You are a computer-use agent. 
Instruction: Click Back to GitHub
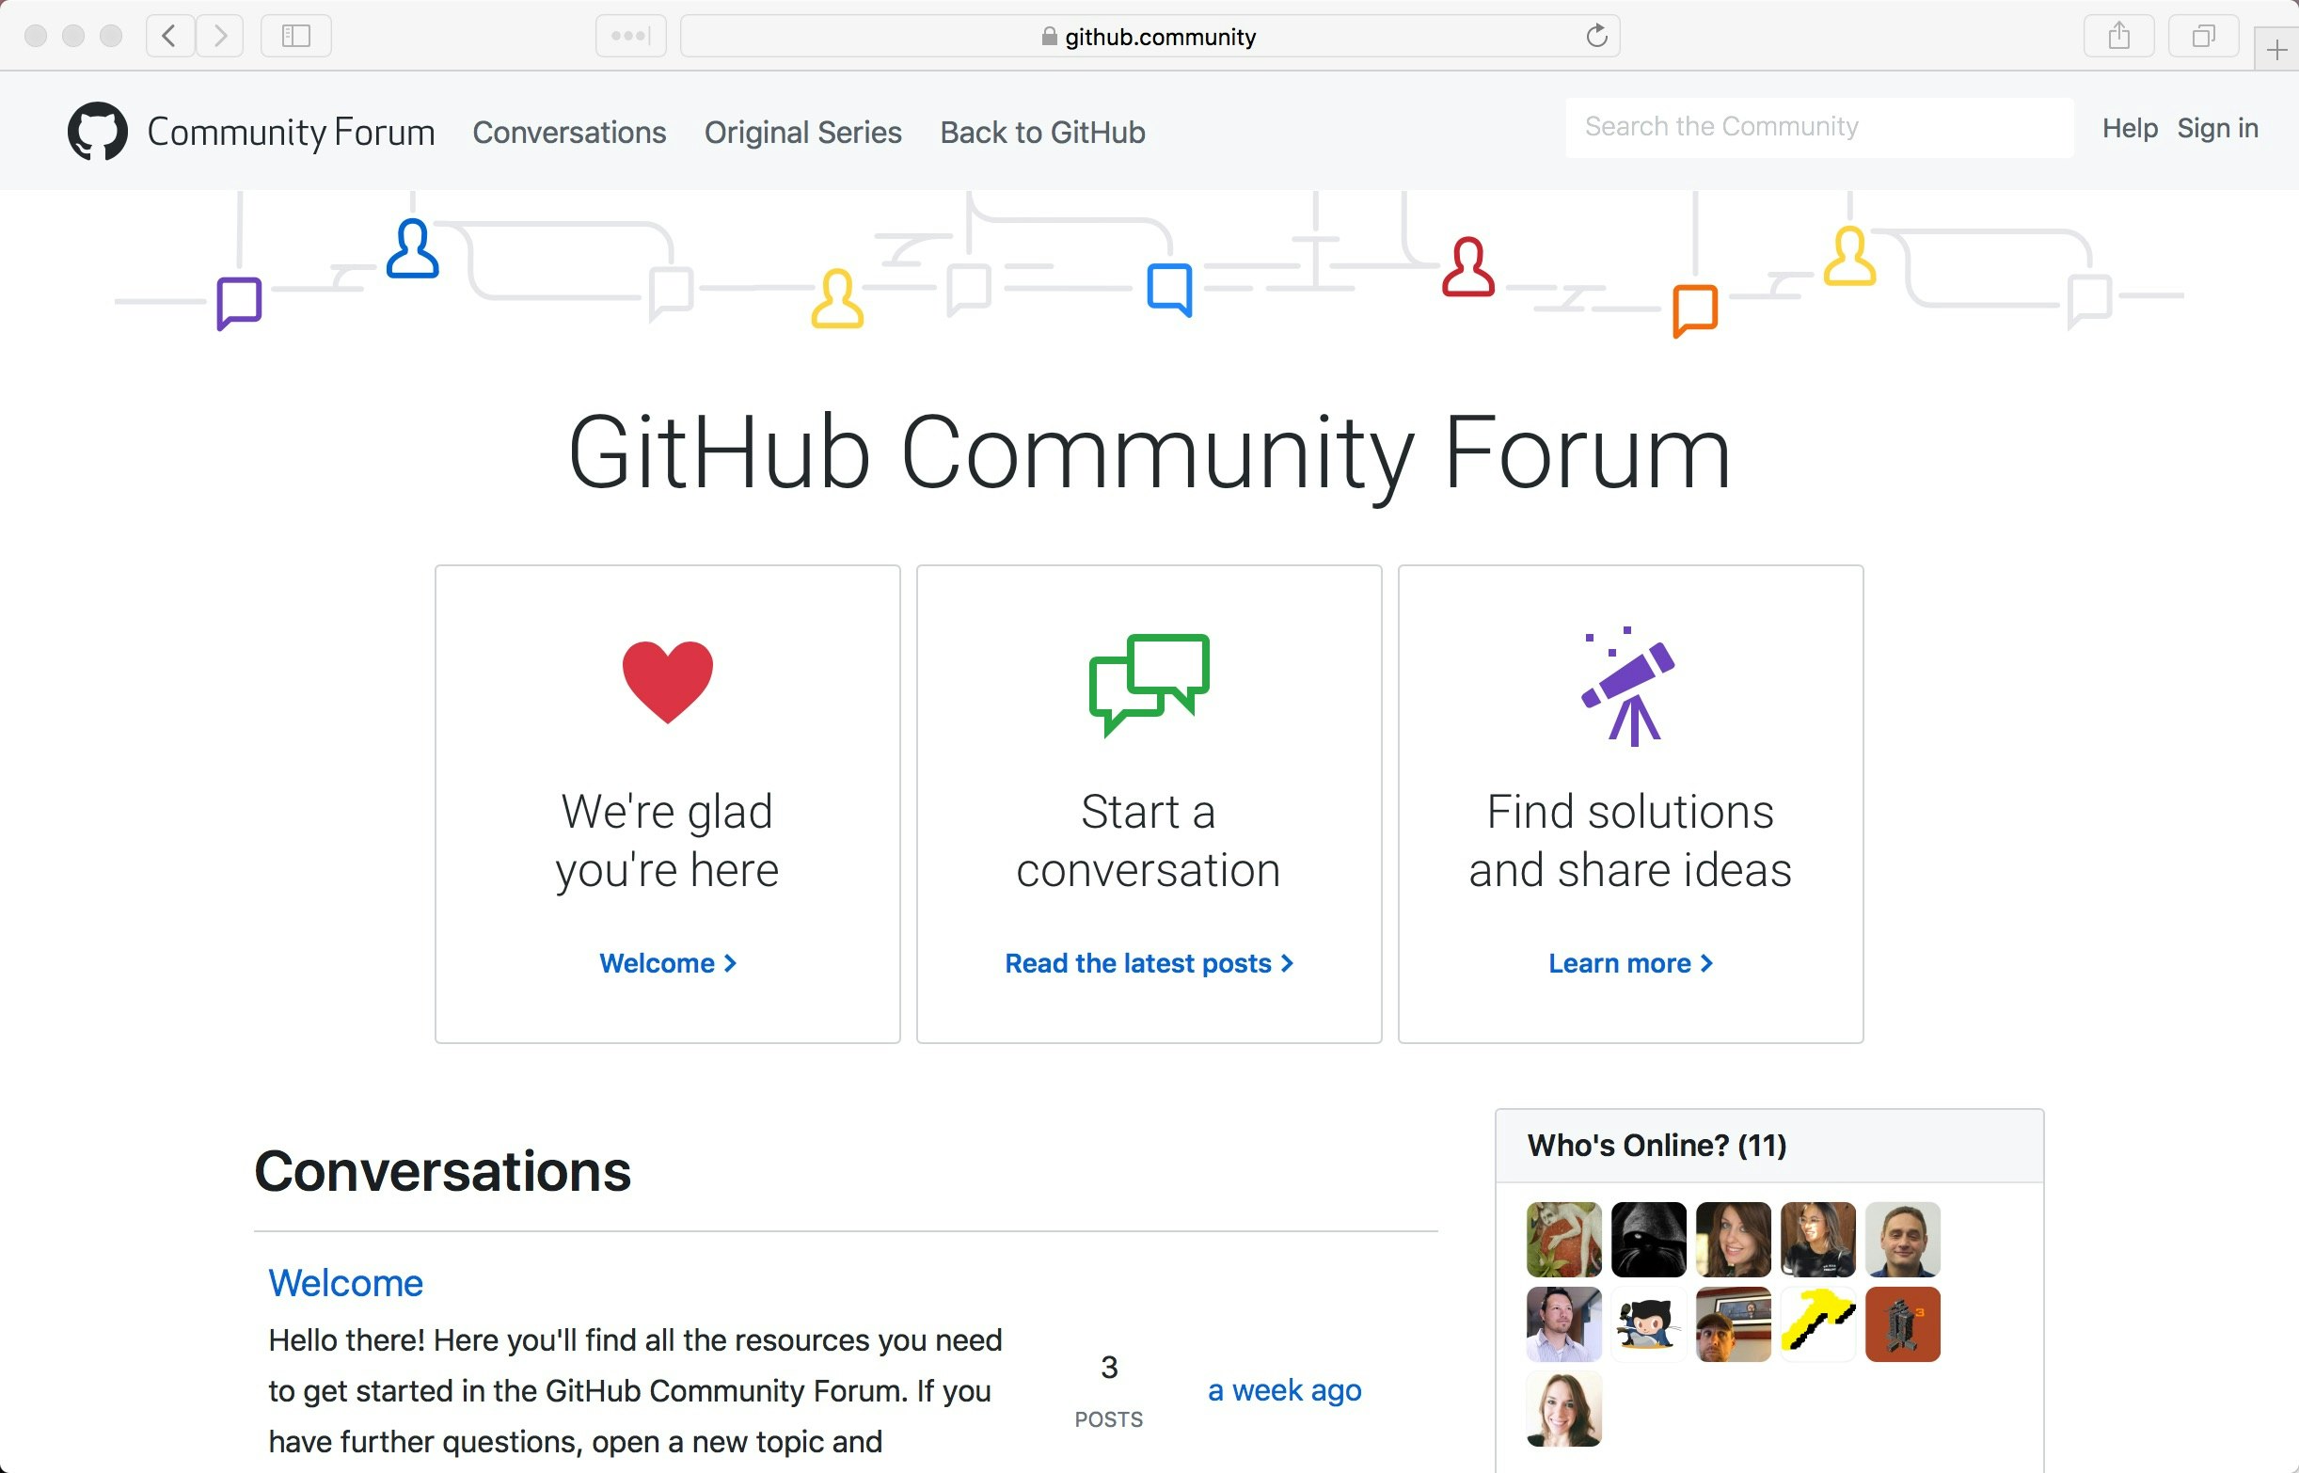[x=1041, y=132]
